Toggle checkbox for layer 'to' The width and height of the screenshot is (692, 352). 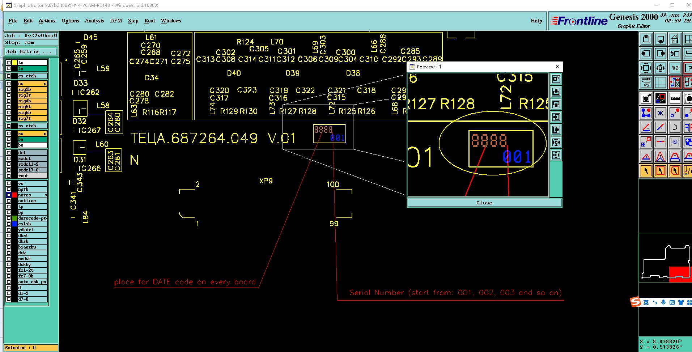[x=9, y=63]
